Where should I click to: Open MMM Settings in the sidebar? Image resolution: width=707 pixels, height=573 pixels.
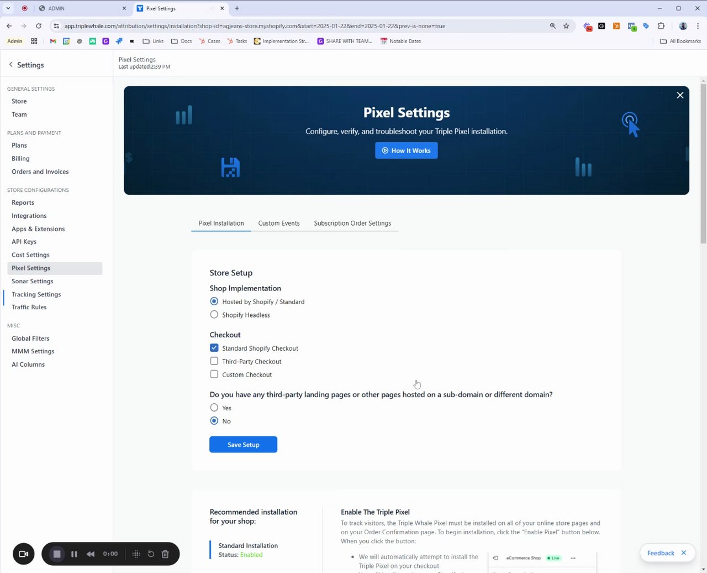(33, 351)
